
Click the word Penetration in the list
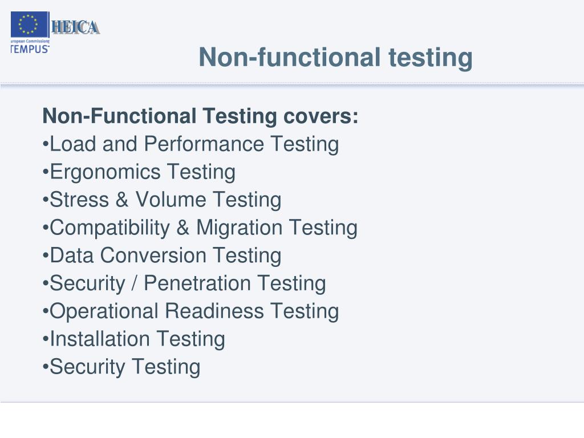point(197,283)
